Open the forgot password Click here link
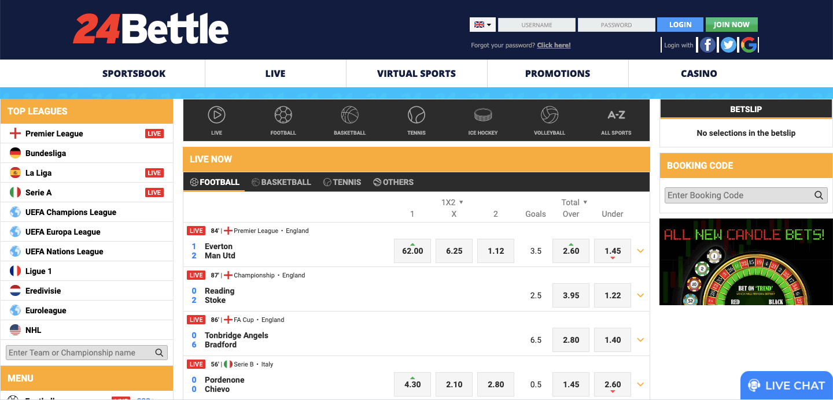 click(553, 45)
